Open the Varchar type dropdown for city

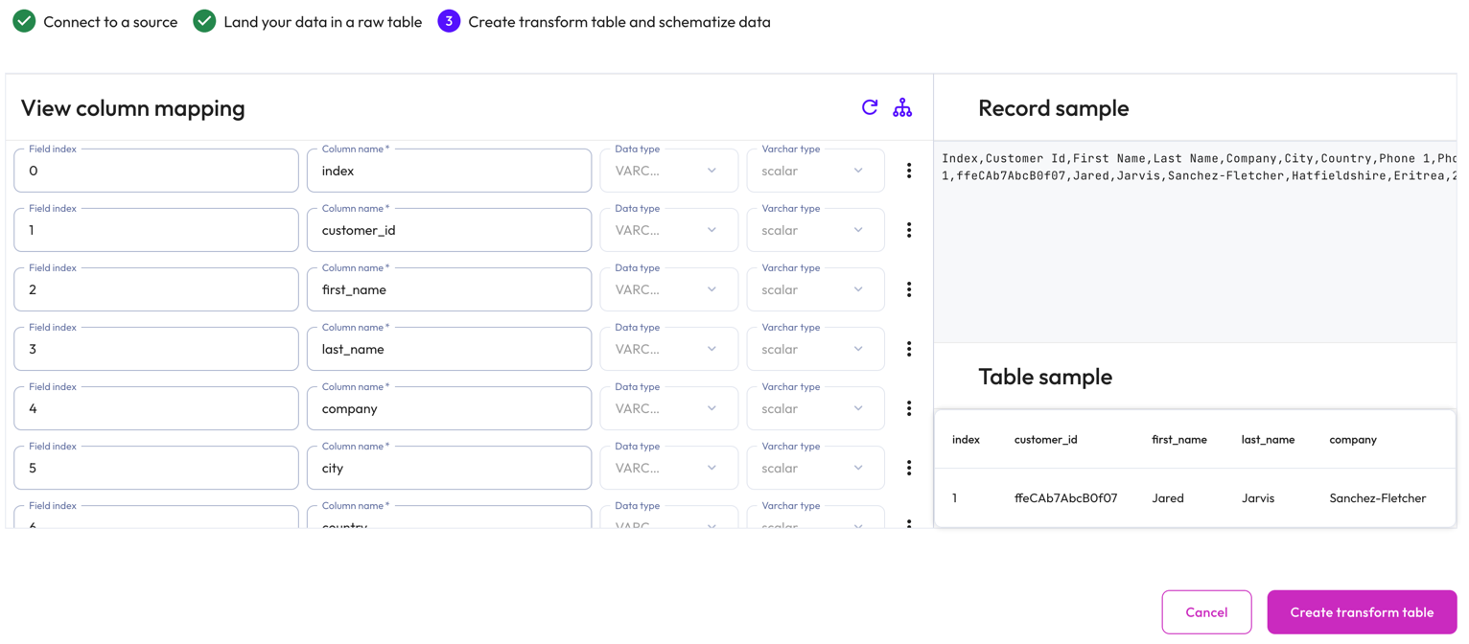point(815,467)
